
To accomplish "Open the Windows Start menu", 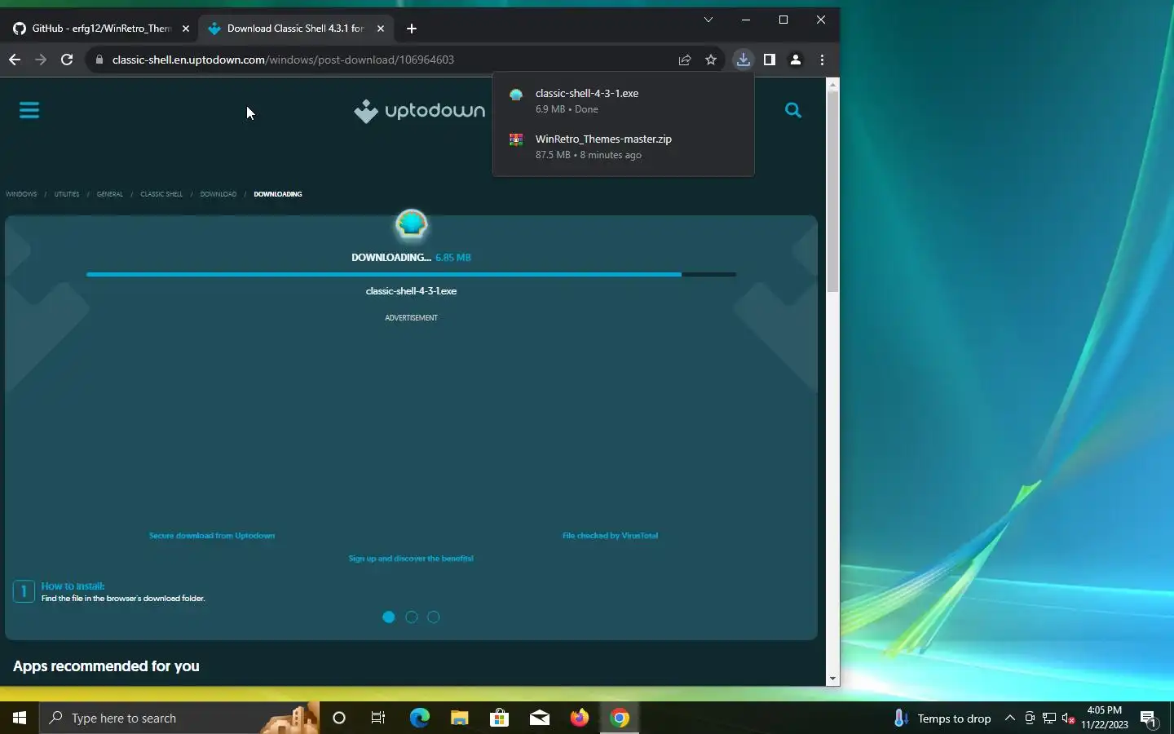I will (20, 718).
